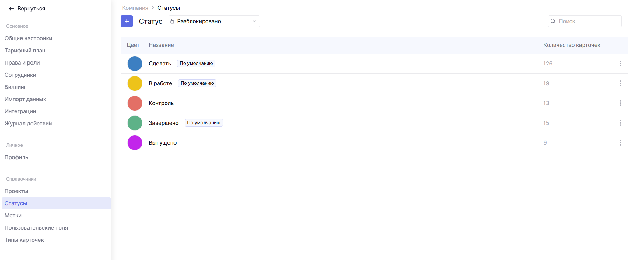Click Компания breadcrumb link
Viewport: 637px width, 260px height.
click(x=135, y=8)
